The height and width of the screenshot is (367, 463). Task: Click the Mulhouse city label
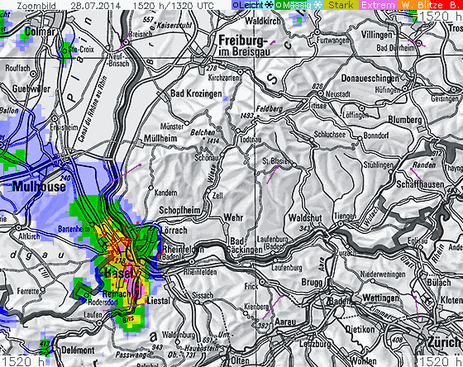click(39, 187)
